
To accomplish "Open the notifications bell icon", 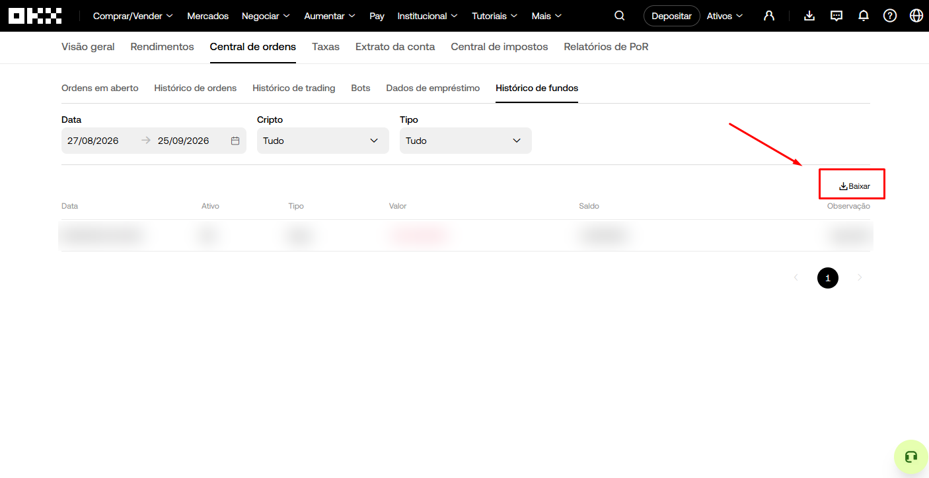I will coord(864,16).
